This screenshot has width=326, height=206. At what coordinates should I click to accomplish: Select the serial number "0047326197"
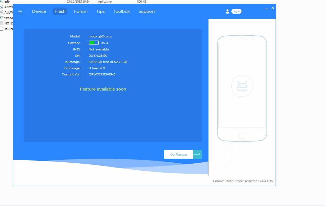point(98,56)
